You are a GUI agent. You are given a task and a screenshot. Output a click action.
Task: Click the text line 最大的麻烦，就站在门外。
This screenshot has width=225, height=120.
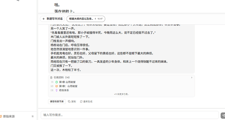pyautogui.click(x=67, y=58)
